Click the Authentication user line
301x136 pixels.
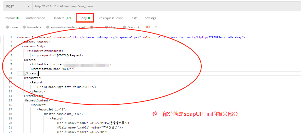click(71, 64)
